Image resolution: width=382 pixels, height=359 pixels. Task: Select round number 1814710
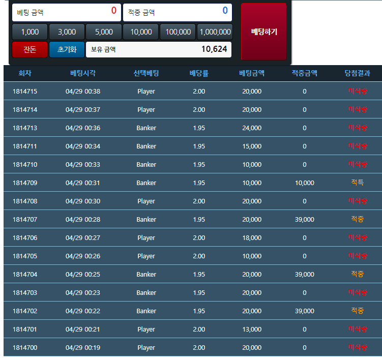(x=25, y=164)
